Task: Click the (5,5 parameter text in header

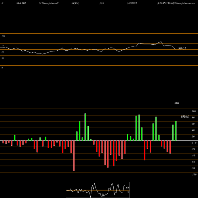Action: click(x=102, y=3)
